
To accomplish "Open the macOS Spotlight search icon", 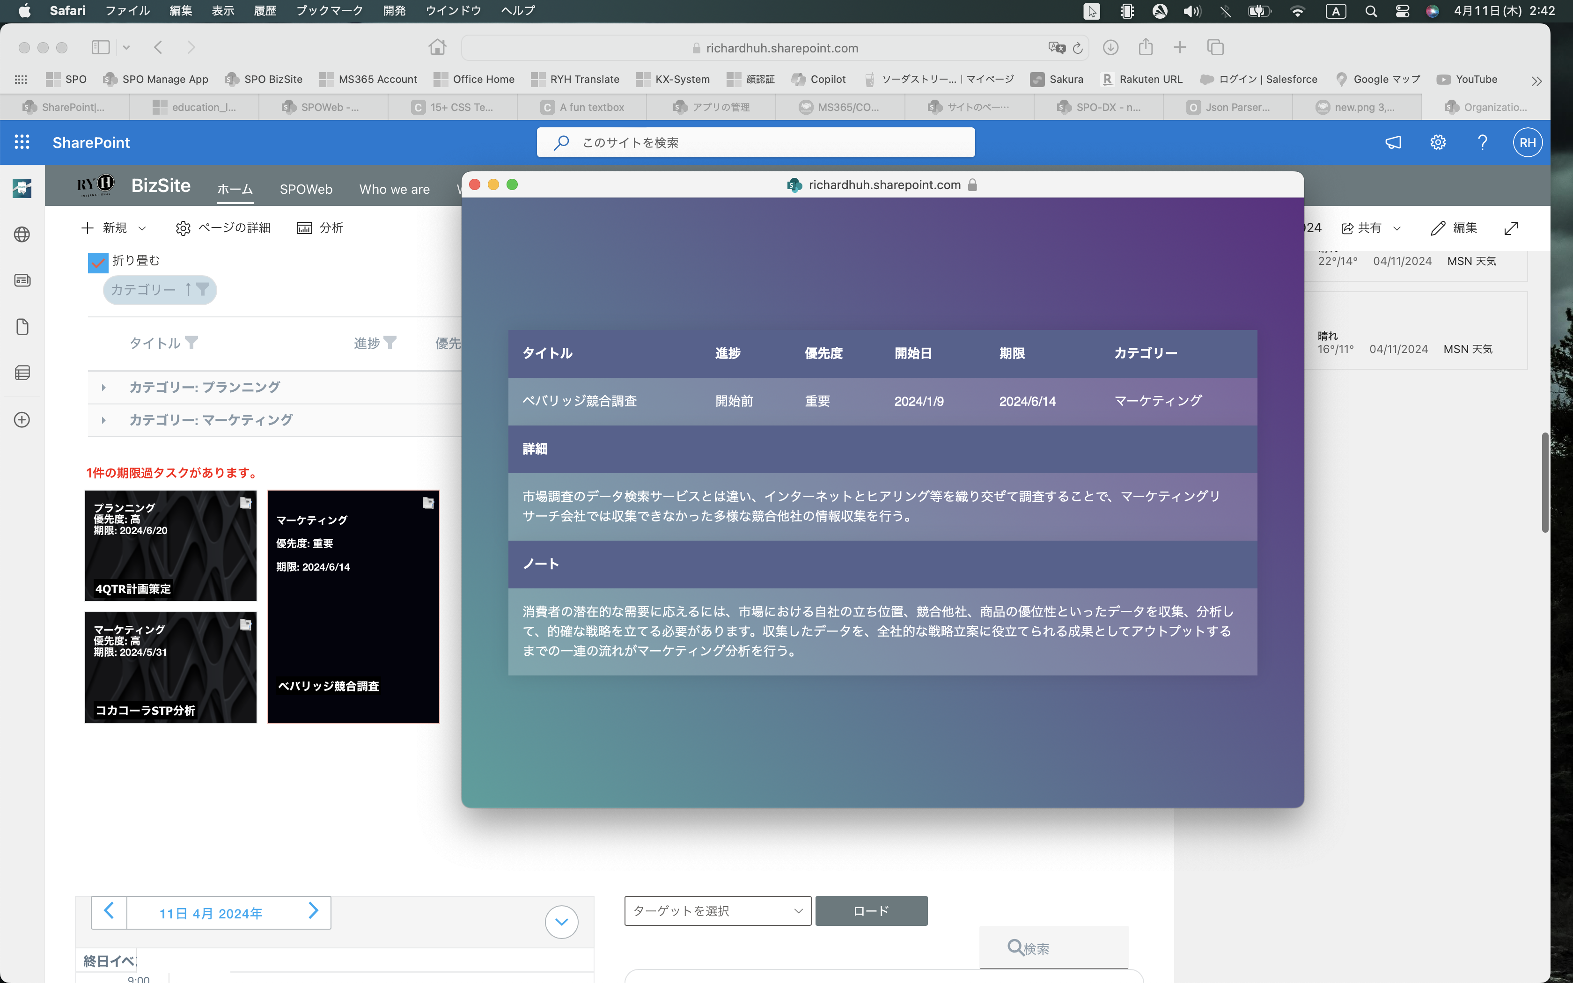I will [x=1371, y=11].
